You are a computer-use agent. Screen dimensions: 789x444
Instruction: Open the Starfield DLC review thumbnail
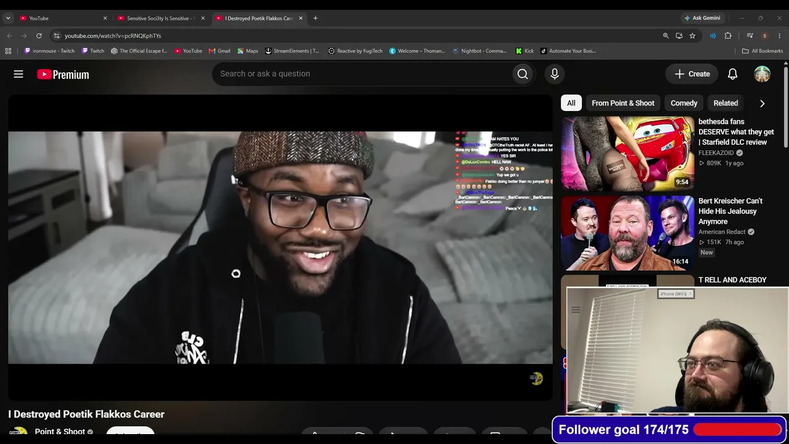pyautogui.click(x=628, y=153)
